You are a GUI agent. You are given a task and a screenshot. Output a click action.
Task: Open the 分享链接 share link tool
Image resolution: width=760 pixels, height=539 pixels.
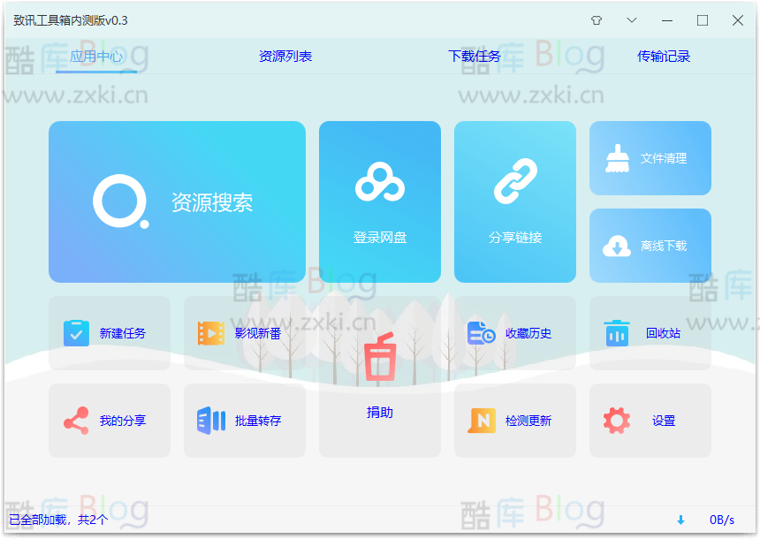[x=515, y=201]
